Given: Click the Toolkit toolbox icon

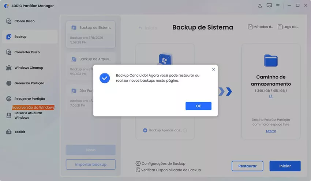Looking at the screenshot, I should coord(9,132).
